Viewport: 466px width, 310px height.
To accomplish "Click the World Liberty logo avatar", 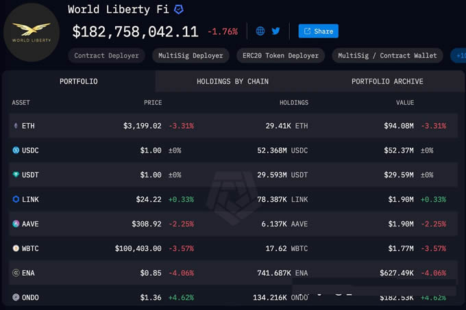I will [32, 31].
